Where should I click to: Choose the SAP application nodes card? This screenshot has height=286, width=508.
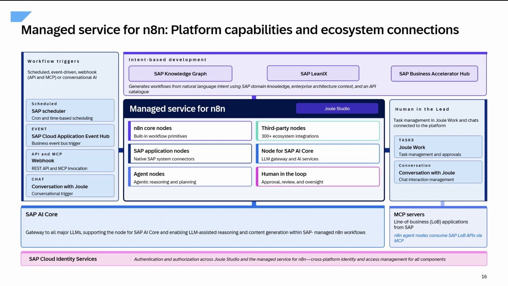190,154
